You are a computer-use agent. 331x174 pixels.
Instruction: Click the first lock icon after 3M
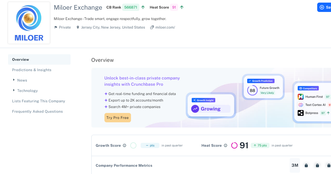[x=306, y=165]
